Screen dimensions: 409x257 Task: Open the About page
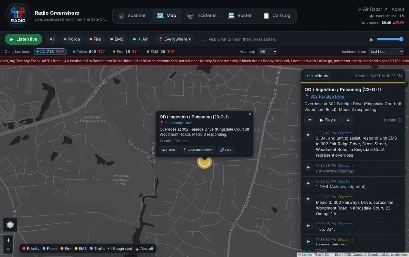point(398,9)
